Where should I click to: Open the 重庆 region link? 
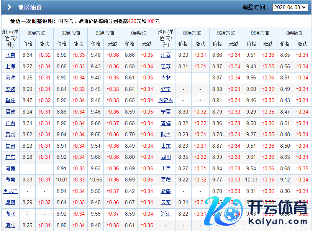[10, 101]
